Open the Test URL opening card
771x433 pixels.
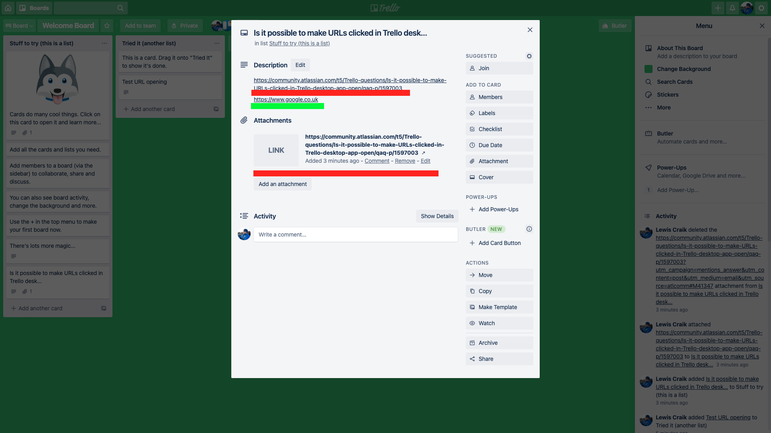pos(170,87)
